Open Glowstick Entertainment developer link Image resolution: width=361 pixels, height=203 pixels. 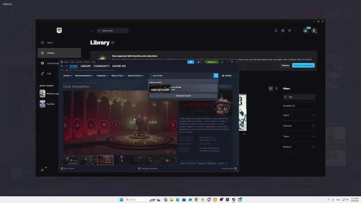[x=209, y=148]
